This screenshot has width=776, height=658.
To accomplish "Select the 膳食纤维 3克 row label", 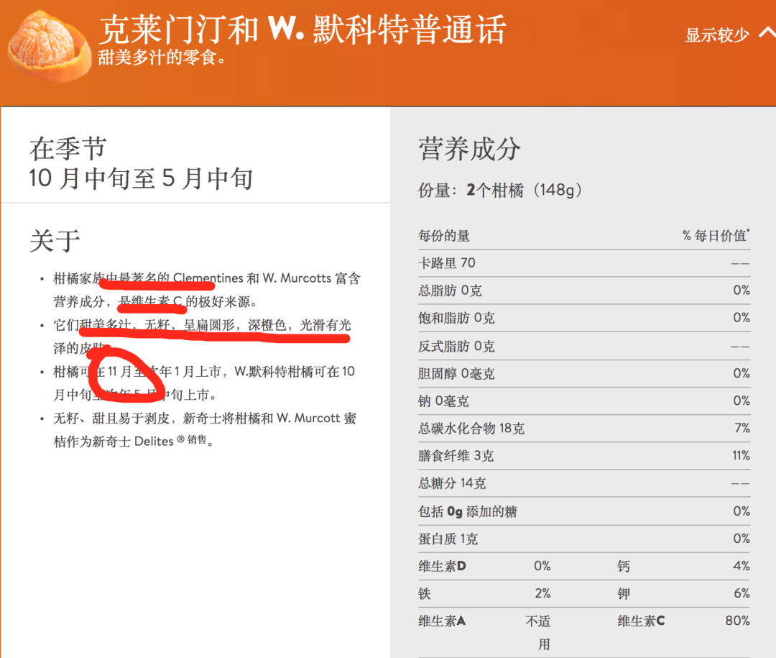I will [x=456, y=456].
